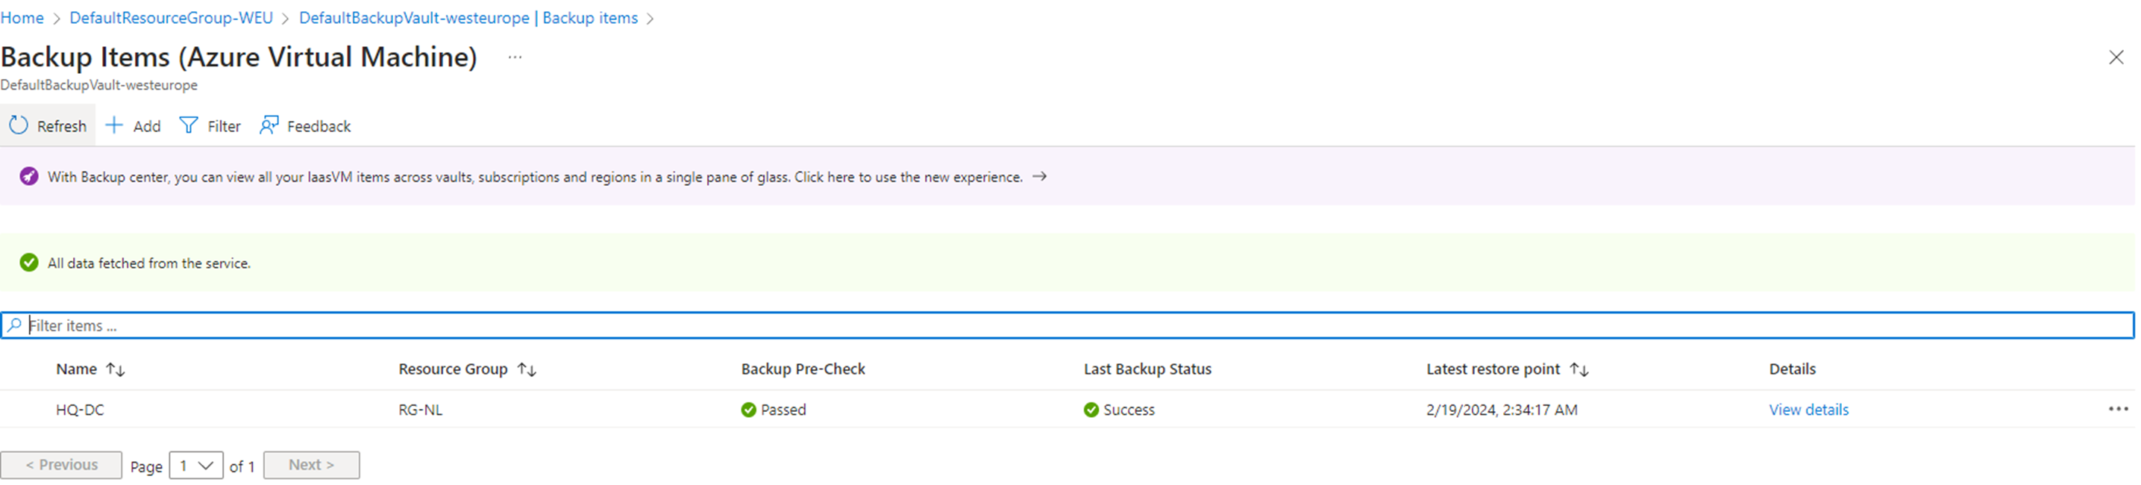Sort by Resource Group column

click(527, 369)
